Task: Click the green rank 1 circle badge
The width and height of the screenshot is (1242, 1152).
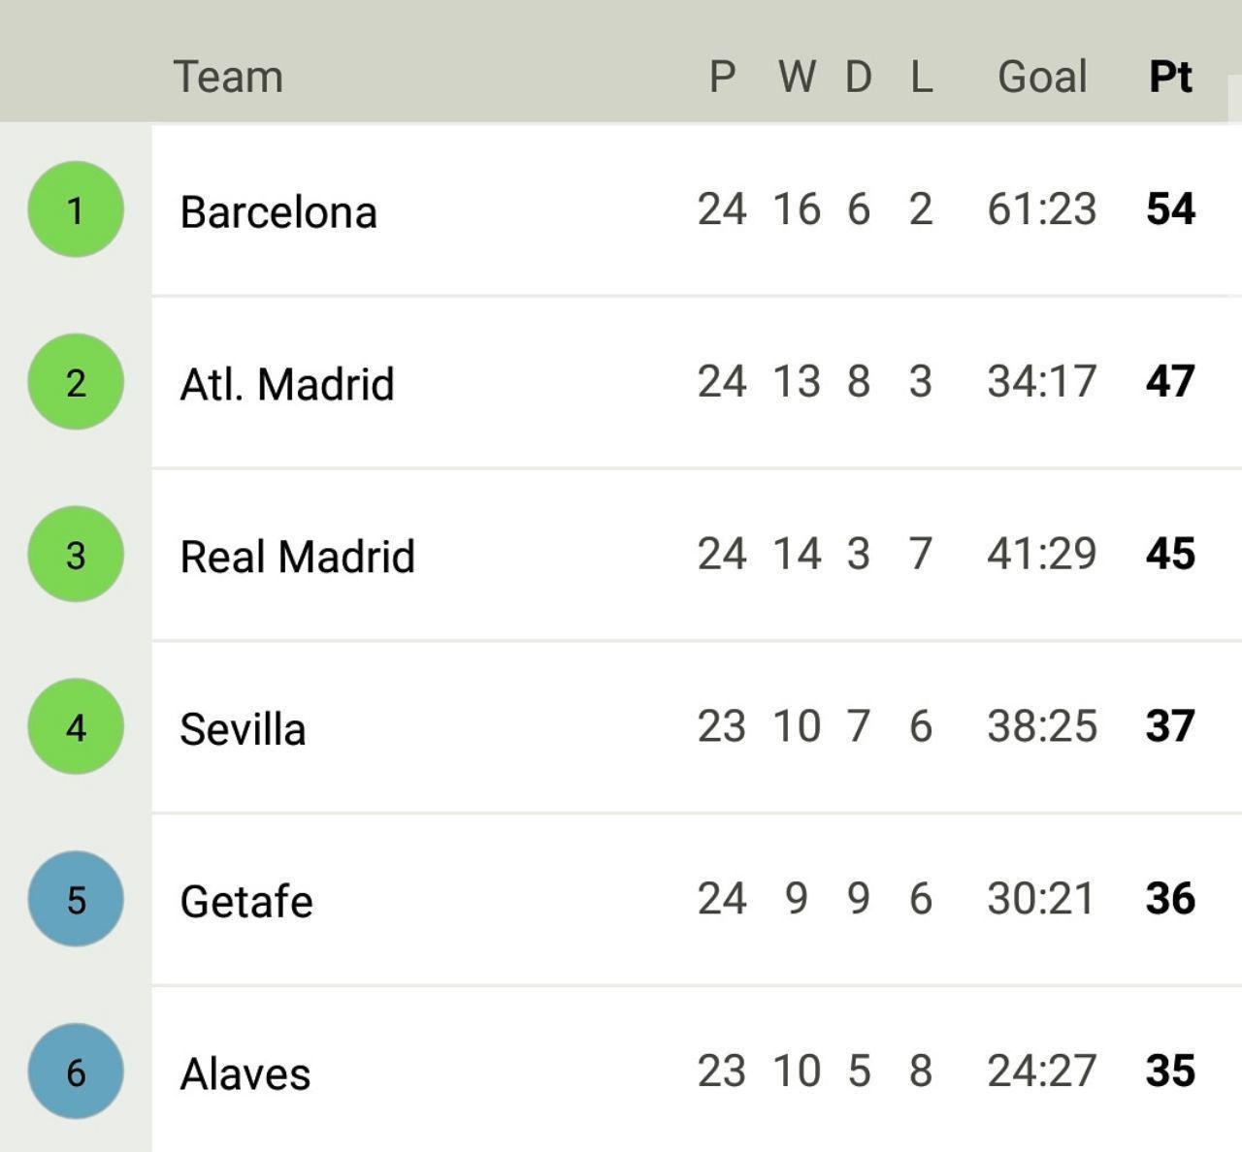Action: click(76, 209)
